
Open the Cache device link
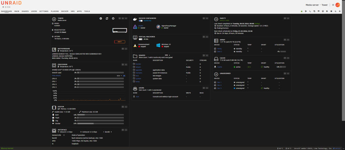[219, 67]
